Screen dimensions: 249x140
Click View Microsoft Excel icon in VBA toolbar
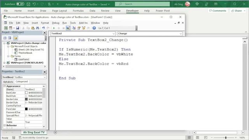pyautogui.click(x=6, y=28)
